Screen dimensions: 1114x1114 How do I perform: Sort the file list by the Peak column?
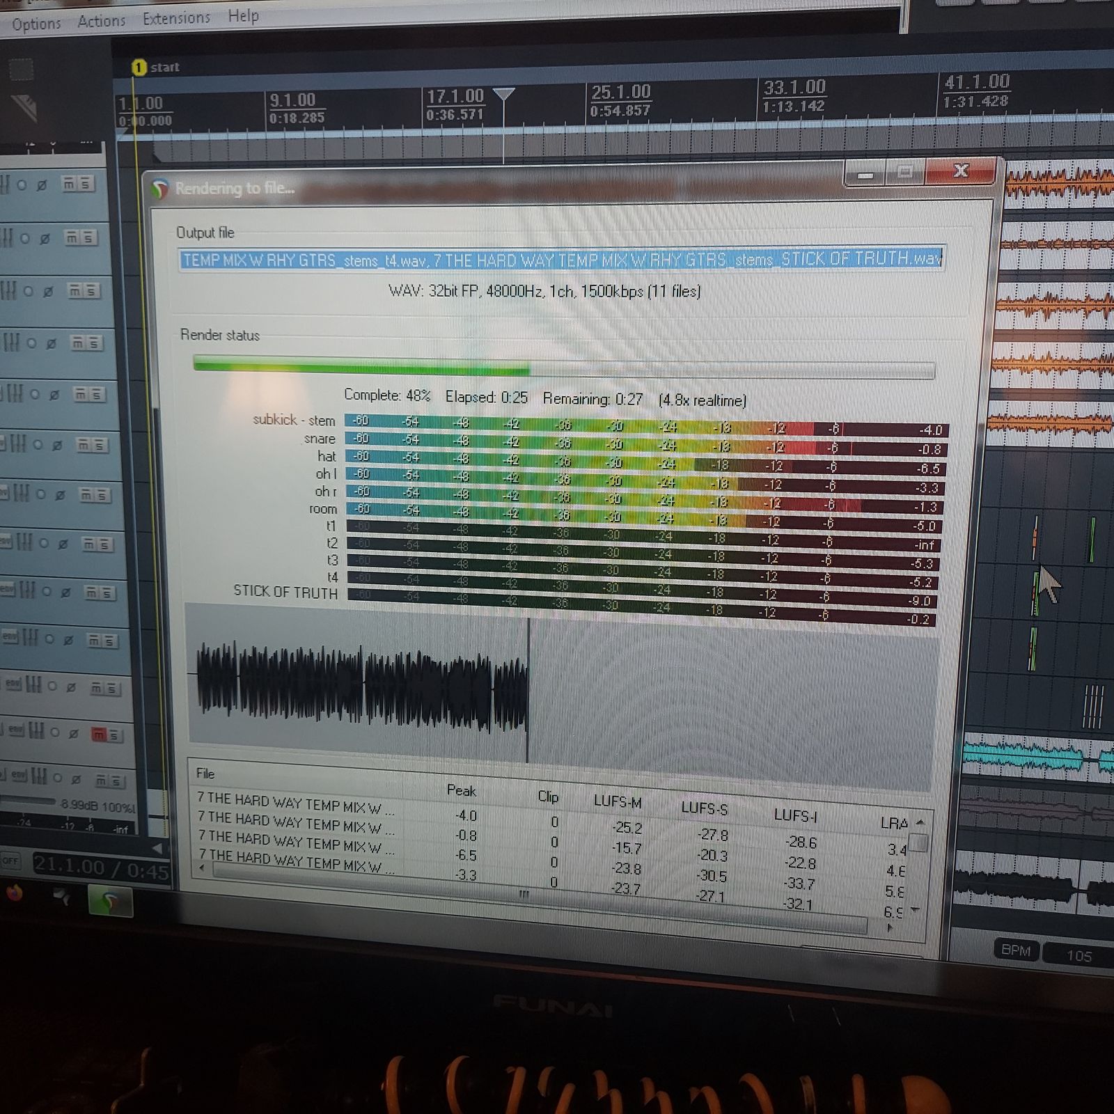click(x=461, y=790)
